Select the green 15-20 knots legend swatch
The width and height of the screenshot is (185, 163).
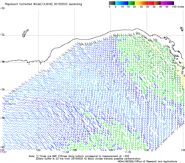point(131,3)
